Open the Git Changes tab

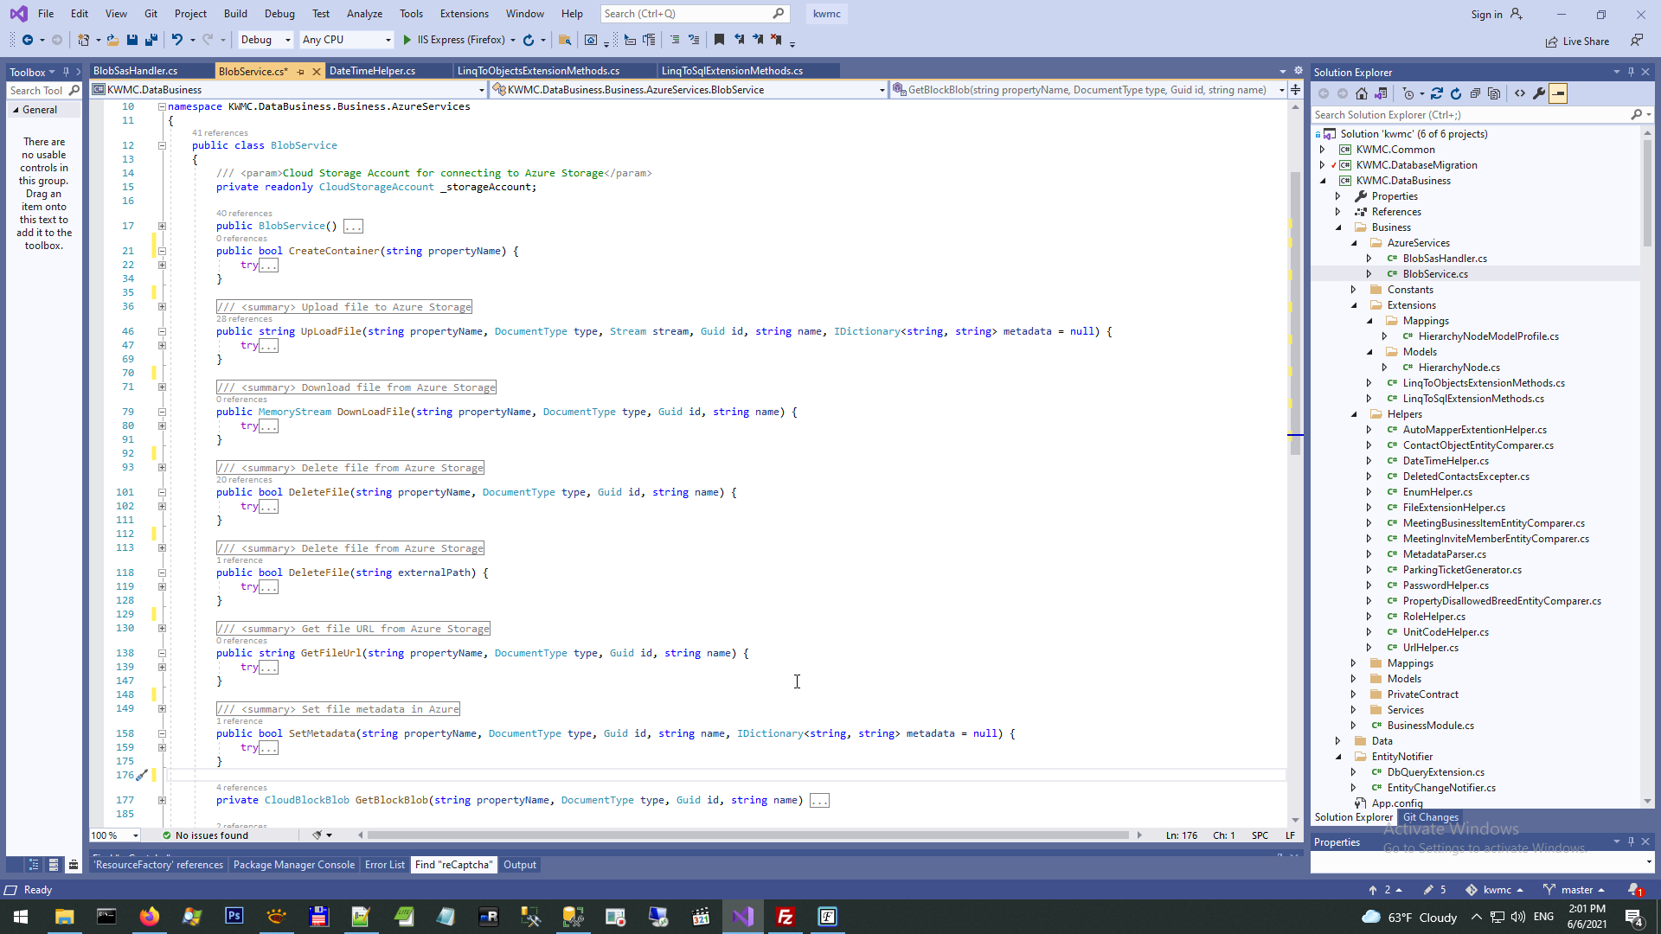pyautogui.click(x=1430, y=817)
